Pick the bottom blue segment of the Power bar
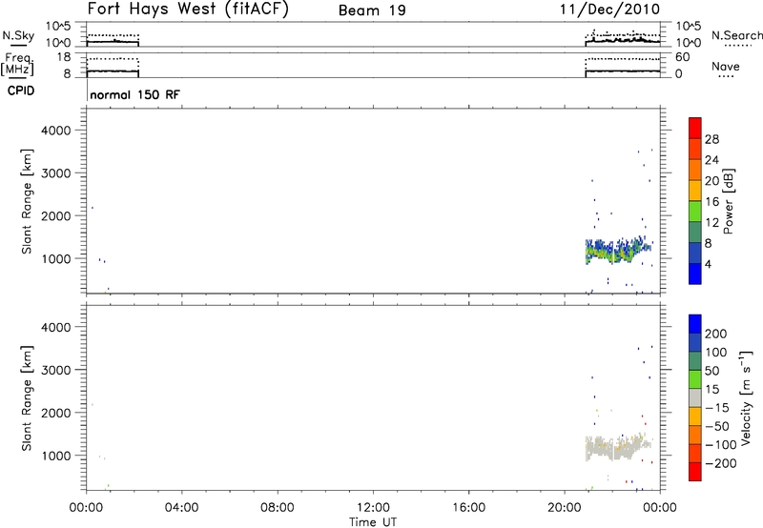 [x=695, y=274]
